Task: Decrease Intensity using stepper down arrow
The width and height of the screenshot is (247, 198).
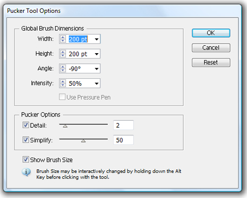Action: click(x=63, y=85)
